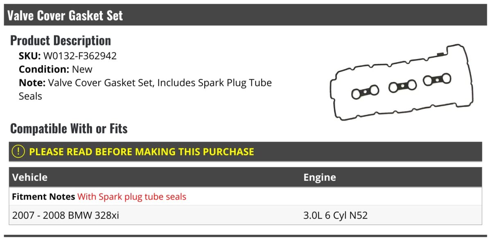Viewport: 491px width, 241px height.
Task: Click the Vehicle column header
Action: (x=30, y=177)
